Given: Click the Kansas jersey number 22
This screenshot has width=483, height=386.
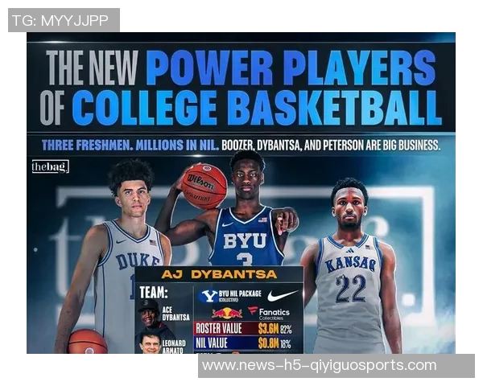Looking at the screenshot, I should [351, 289].
